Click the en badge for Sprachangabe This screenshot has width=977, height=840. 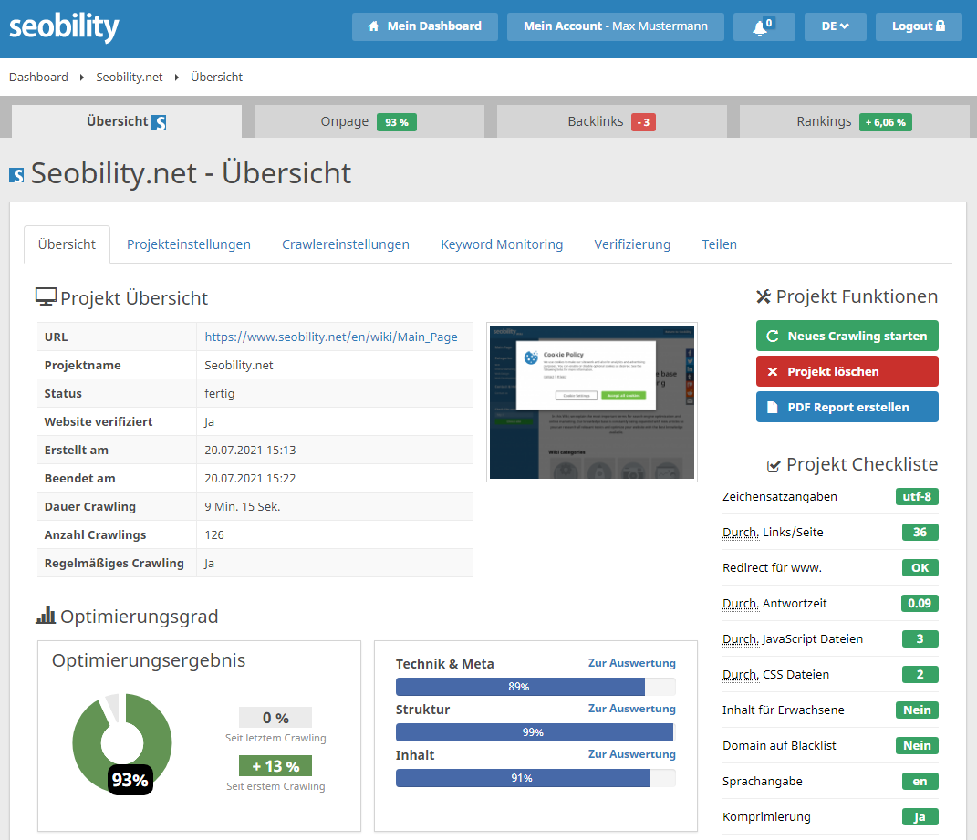click(x=920, y=781)
